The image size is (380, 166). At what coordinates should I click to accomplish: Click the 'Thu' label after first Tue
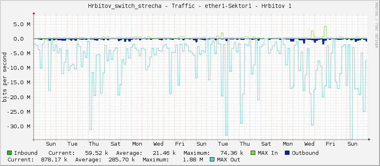point(94,144)
